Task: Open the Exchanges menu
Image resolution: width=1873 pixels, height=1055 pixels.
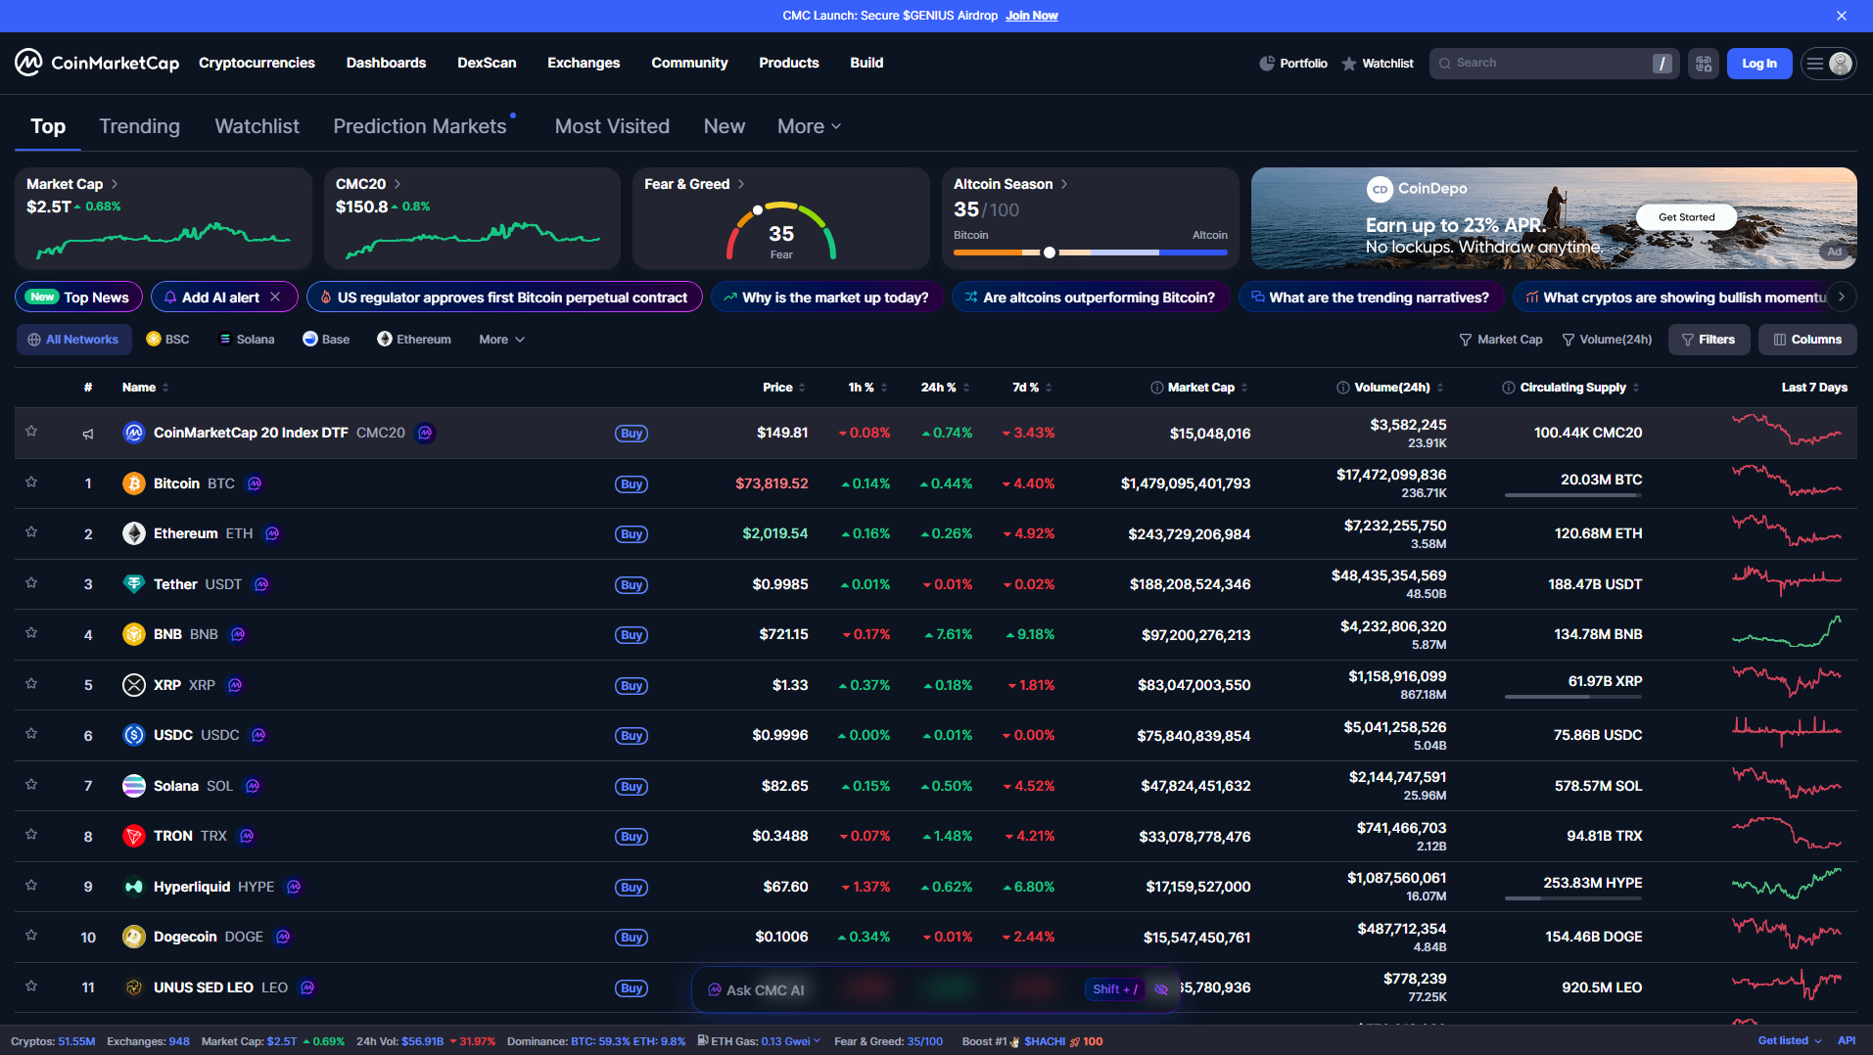Action: [x=584, y=63]
